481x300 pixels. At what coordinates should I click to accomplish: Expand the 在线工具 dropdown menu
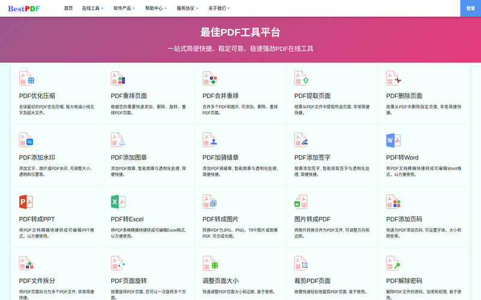coord(93,8)
